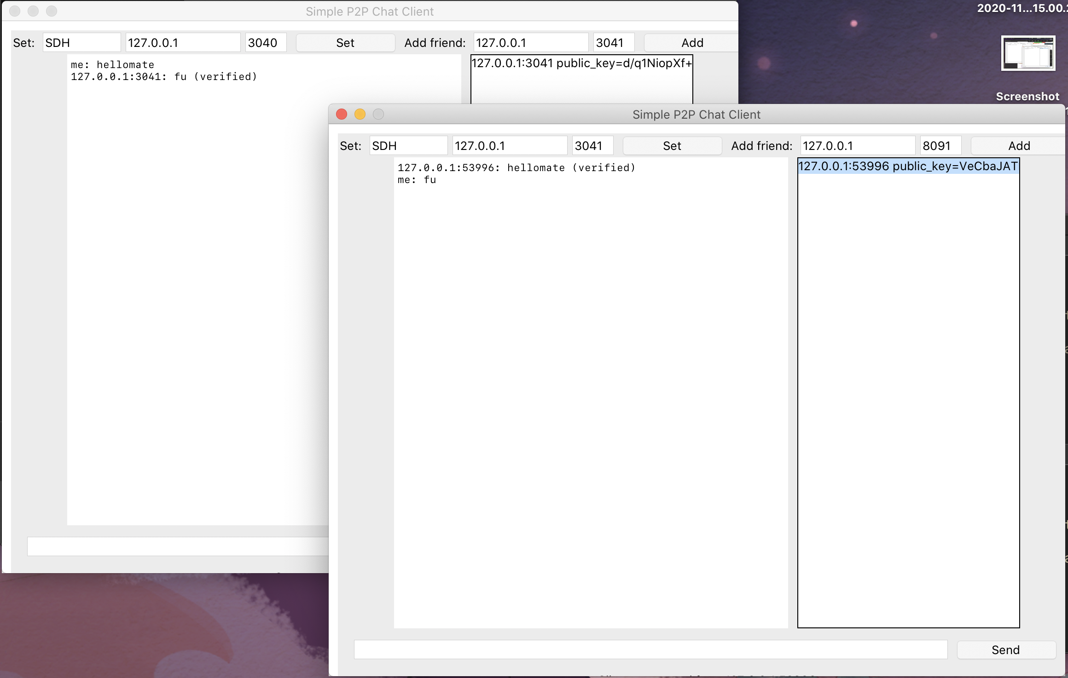
Task: Click port field showing 3041 in the front Set row
Action: (592, 146)
